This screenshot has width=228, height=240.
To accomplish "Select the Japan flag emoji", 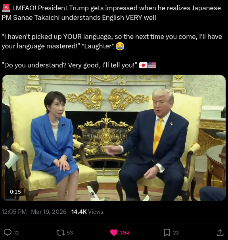I will click(x=143, y=65).
